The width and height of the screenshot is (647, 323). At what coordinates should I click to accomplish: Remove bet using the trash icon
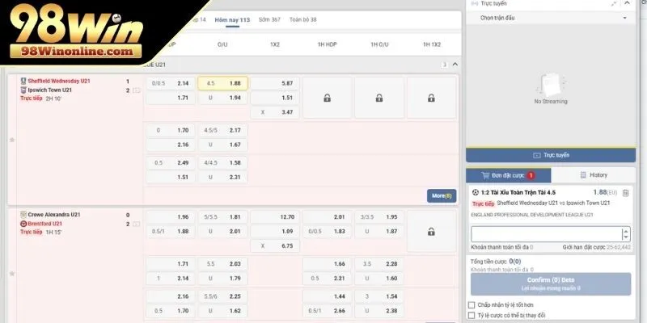[626, 193]
